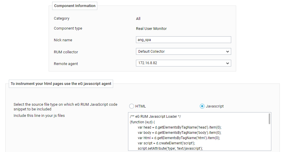Click the Remote agent label
281x152 pixels.
[x=66, y=64]
